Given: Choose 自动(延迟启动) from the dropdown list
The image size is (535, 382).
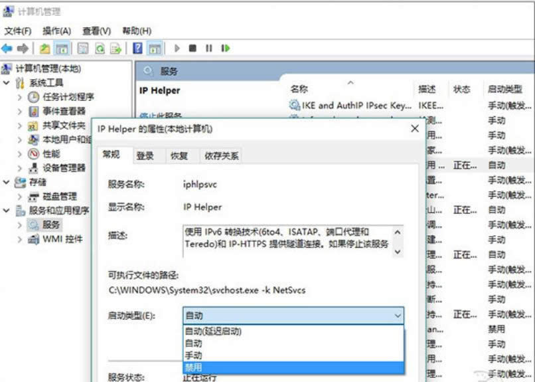Looking at the screenshot, I should pyautogui.click(x=293, y=331).
